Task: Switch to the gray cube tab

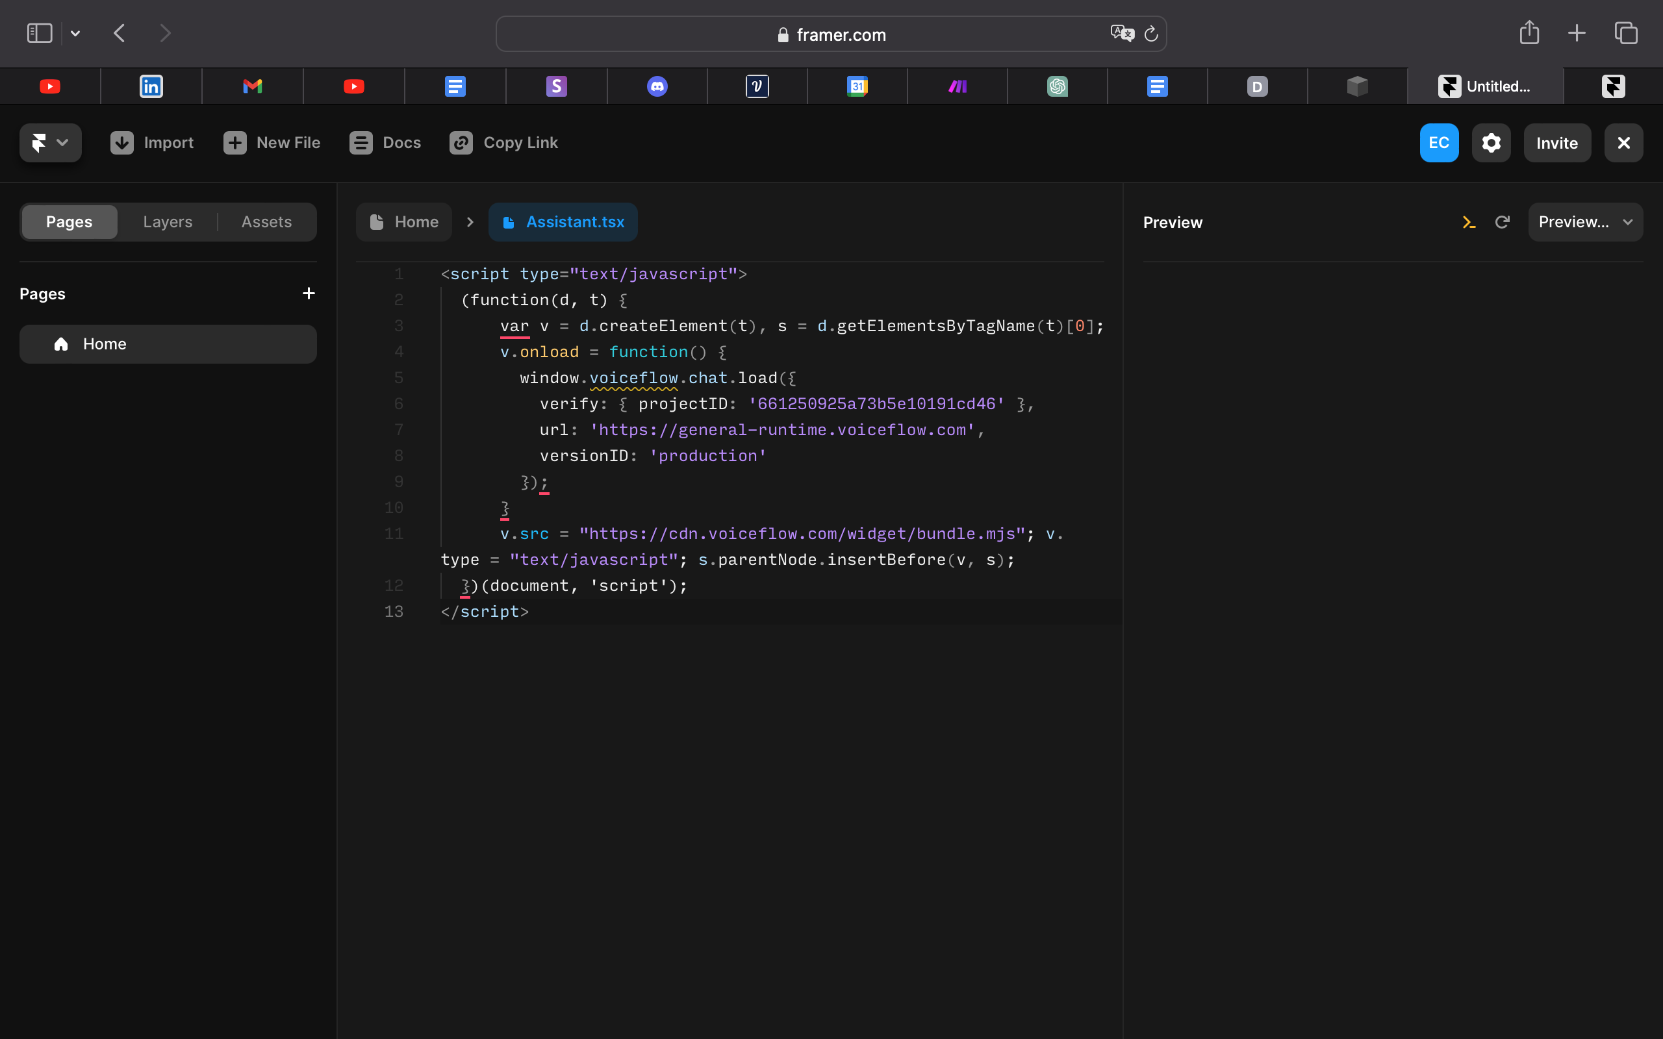Action: [x=1358, y=86]
